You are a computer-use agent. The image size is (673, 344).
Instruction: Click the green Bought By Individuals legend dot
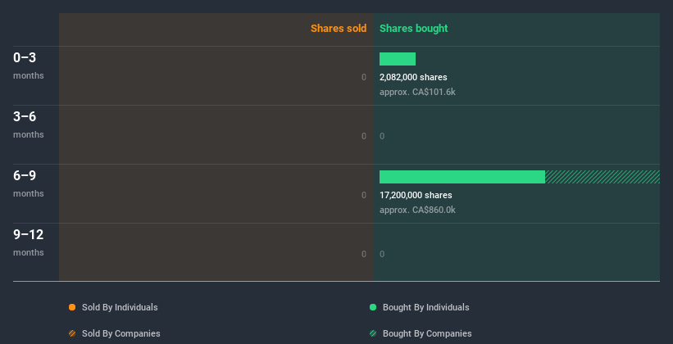(373, 307)
